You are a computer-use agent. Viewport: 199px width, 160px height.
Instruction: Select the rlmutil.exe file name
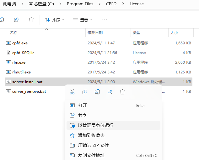coord(21,72)
